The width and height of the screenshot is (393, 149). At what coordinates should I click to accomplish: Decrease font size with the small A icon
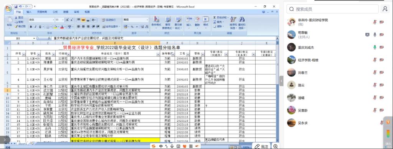[x=72, y=20]
